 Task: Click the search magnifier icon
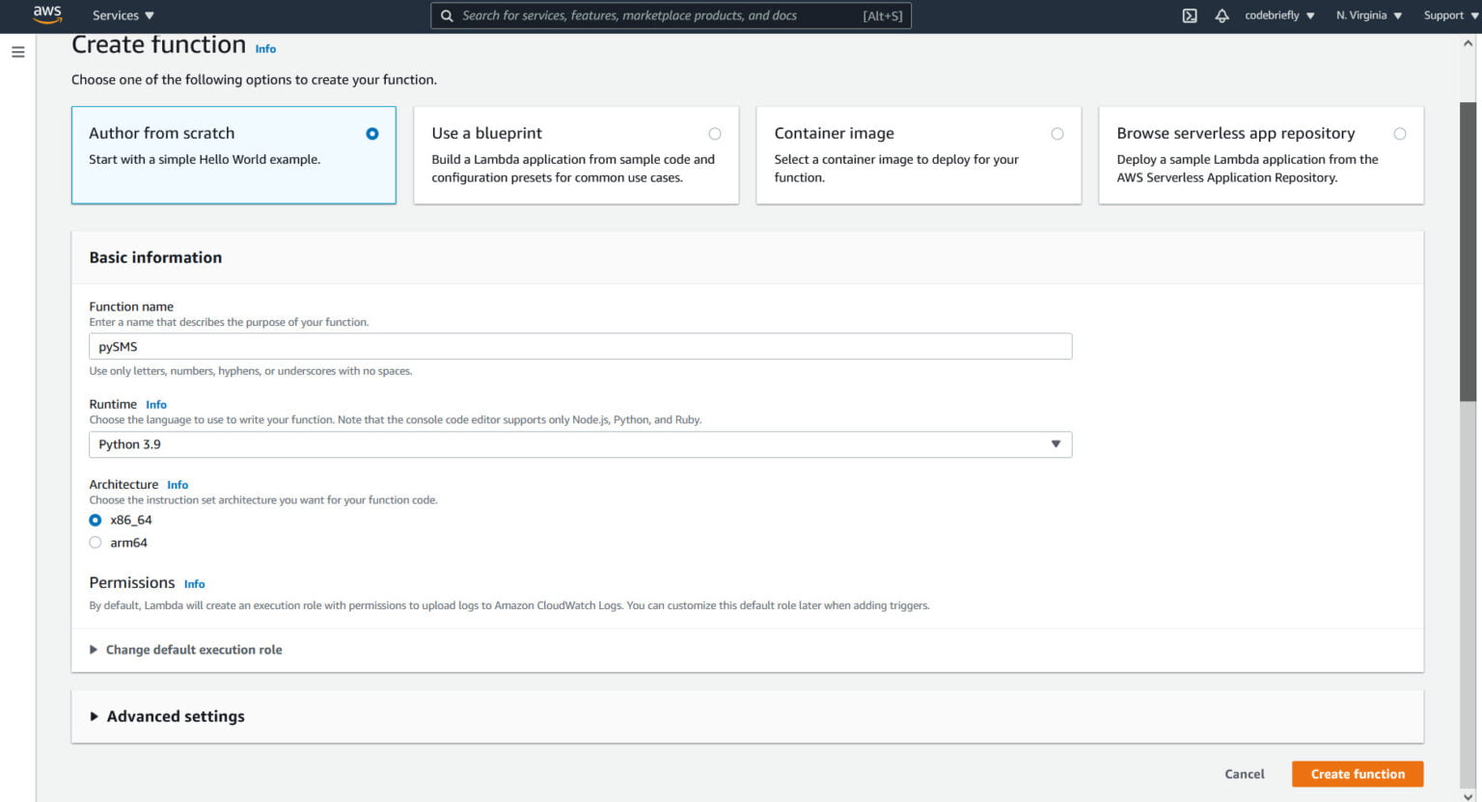coord(446,15)
